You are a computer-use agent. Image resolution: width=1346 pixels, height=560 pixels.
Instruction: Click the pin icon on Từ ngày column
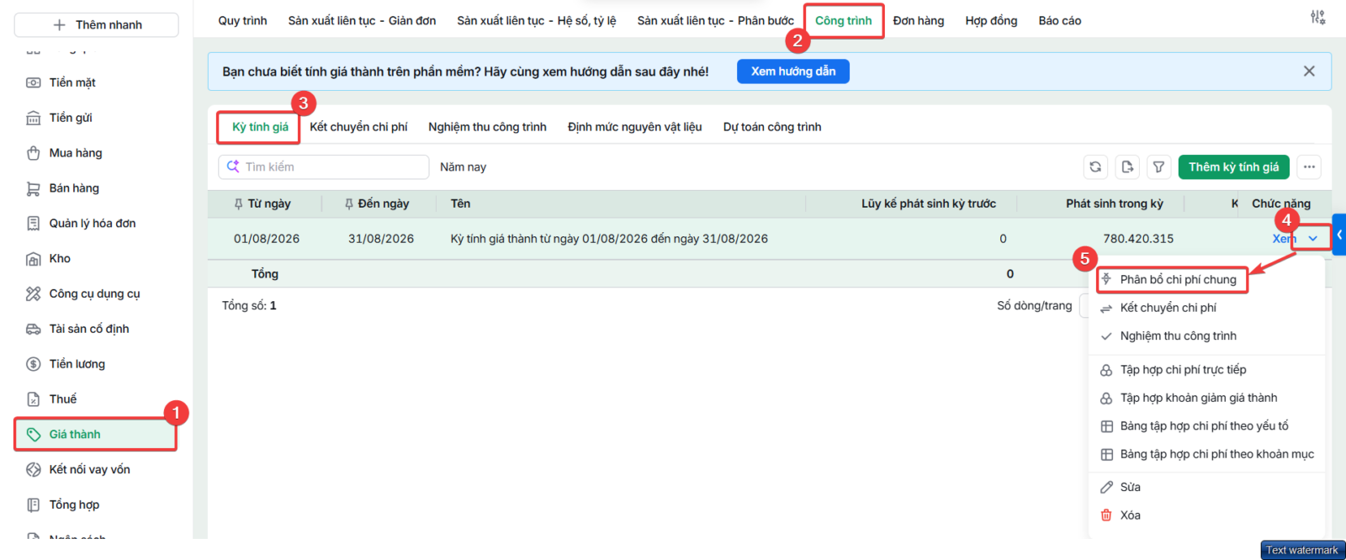(238, 204)
